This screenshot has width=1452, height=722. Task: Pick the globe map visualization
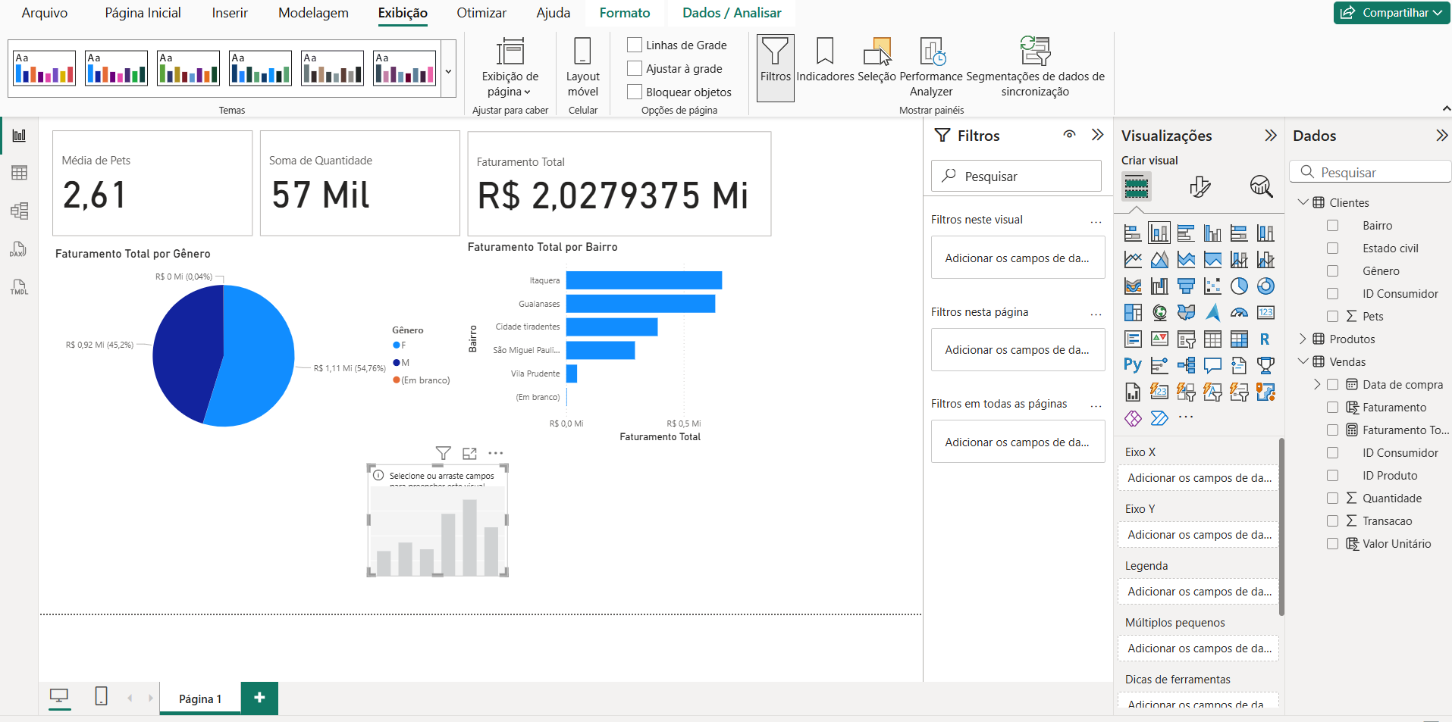click(1159, 313)
